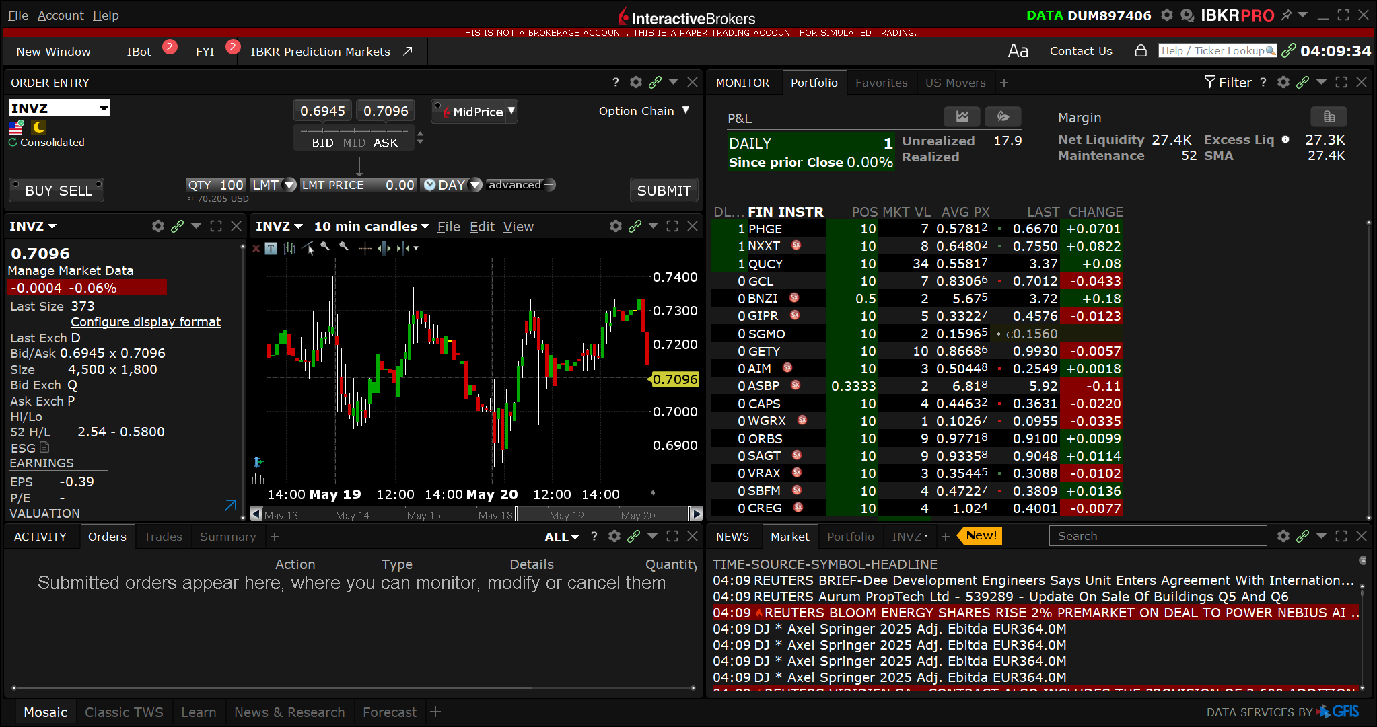
Task: Click the SUBMIT order button
Action: pyautogui.click(x=664, y=190)
